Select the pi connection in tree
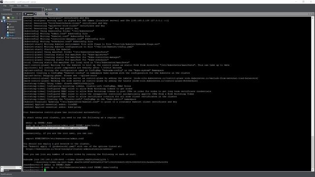 click(10, 24)
